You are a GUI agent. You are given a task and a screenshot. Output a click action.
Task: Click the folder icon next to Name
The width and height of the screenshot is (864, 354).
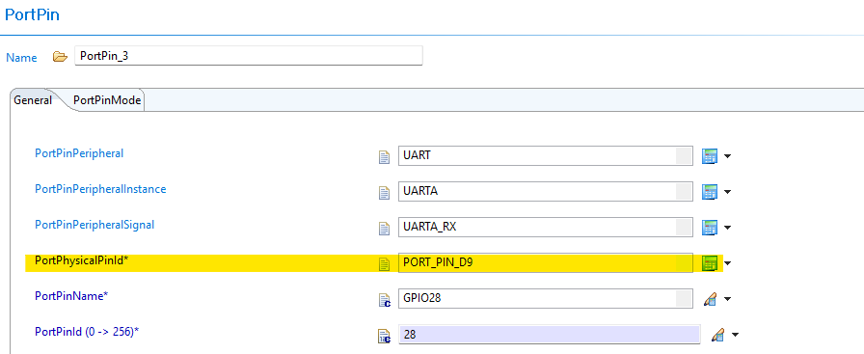pos(60,57)
